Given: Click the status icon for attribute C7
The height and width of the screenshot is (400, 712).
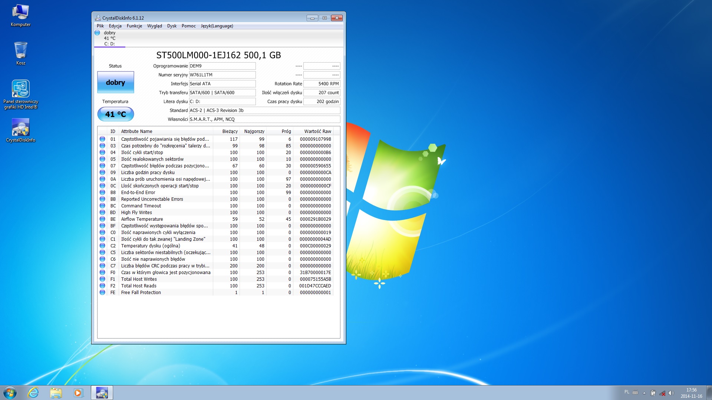Looking at the screenshot, I should 102,266.
